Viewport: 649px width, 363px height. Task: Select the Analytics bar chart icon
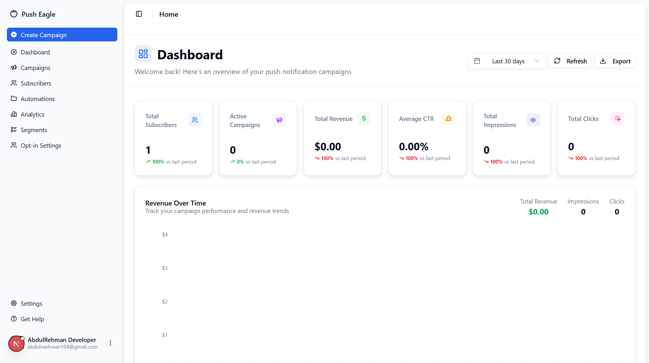point(14,114)
